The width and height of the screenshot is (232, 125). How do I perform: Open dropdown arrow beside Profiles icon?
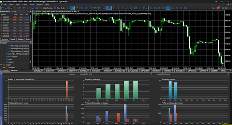[x=11, y=8]
